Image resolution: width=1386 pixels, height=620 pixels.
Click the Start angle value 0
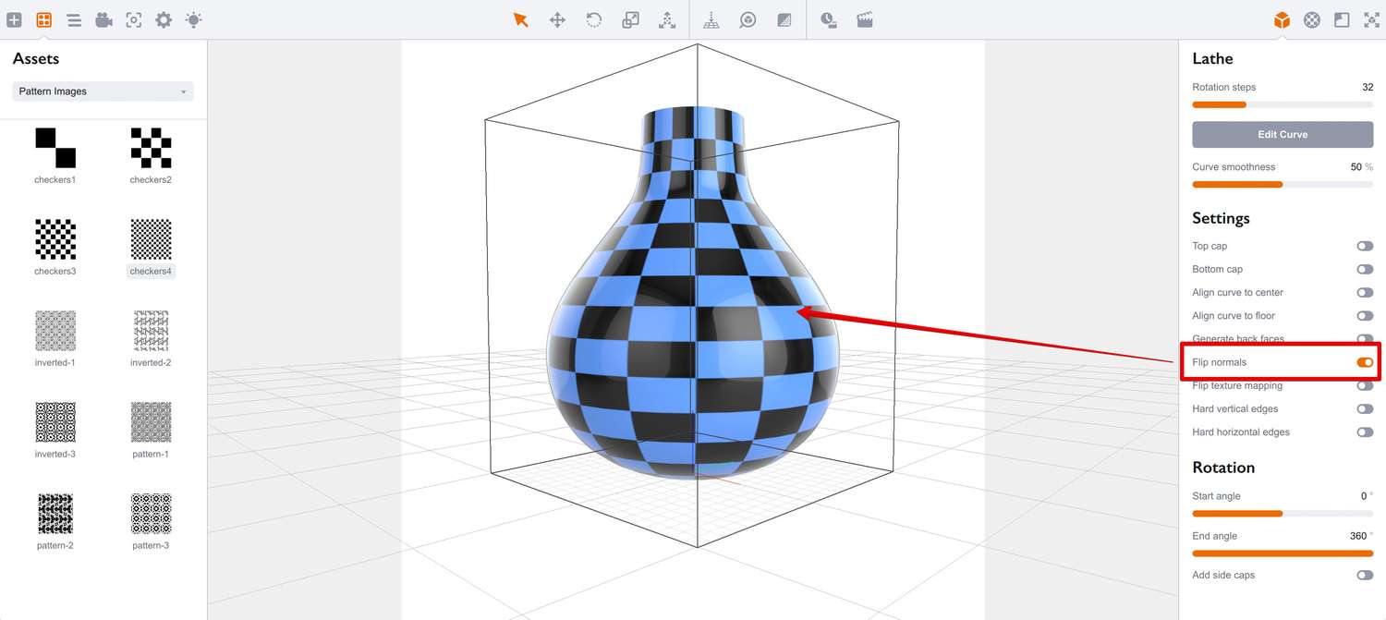1364,496
